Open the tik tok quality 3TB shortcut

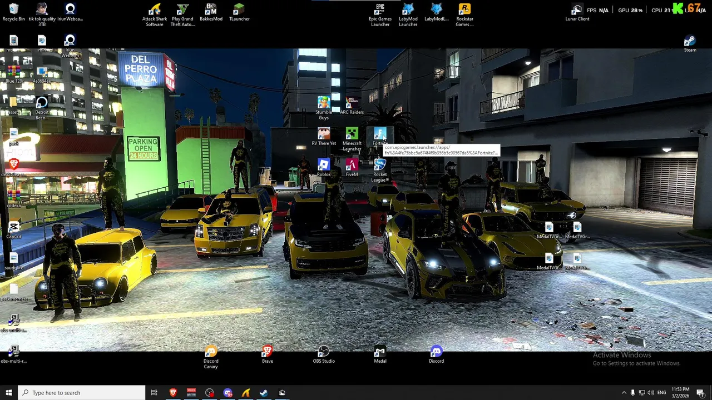[x=42, y=14]
